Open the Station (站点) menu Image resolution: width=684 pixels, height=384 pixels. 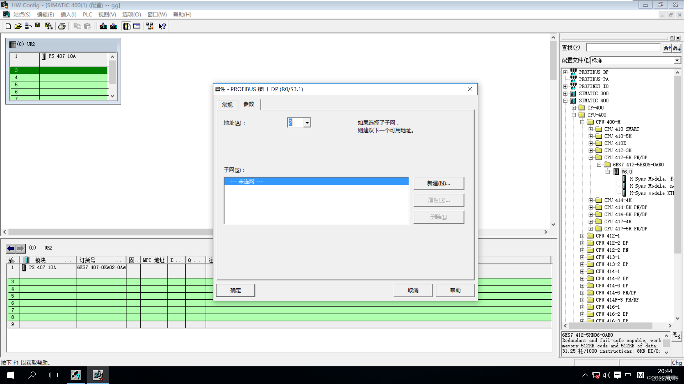(x=22, y=15)
